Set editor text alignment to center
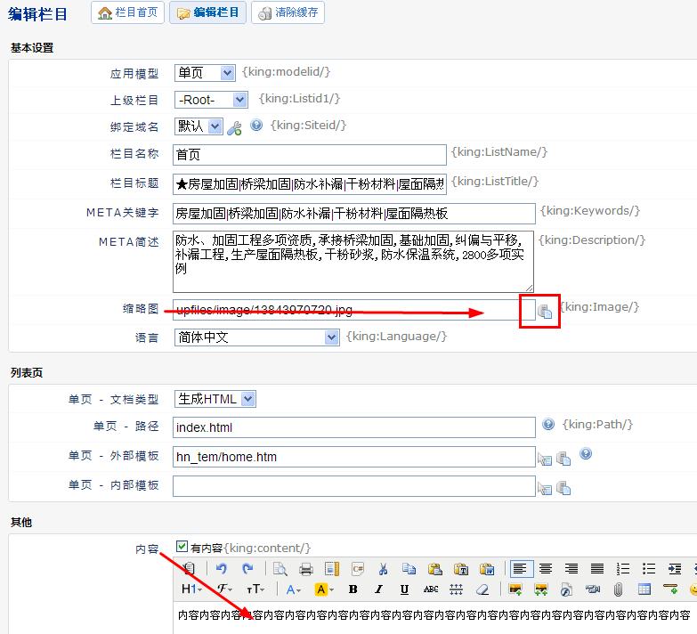The width and height of the screenshot is (697, 634). 546,569
